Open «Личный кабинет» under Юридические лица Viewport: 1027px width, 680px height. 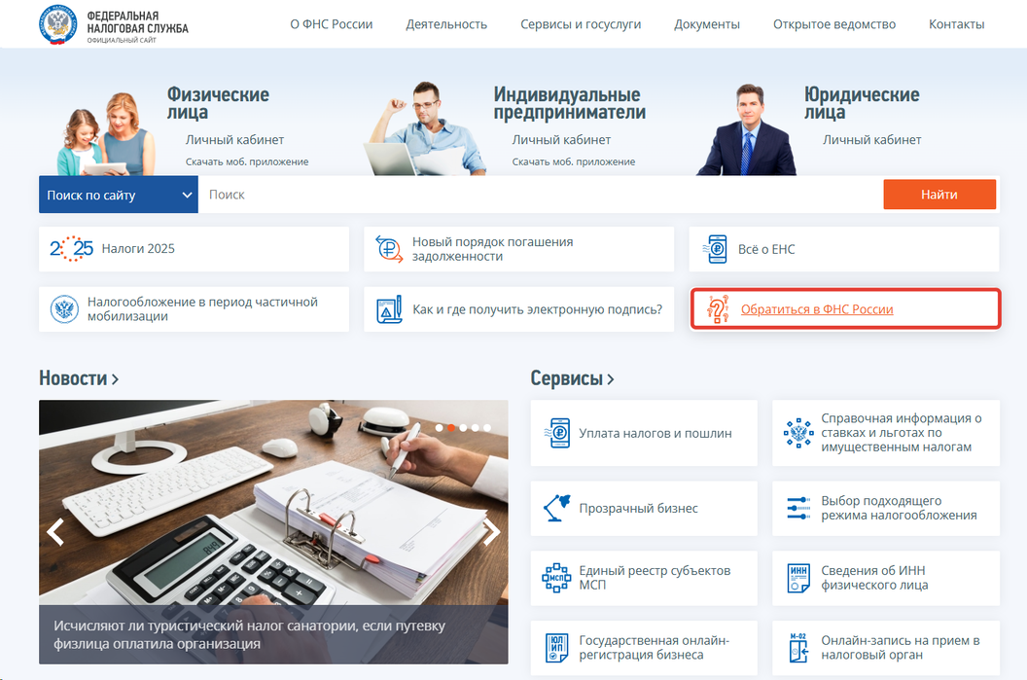[871, 139]
